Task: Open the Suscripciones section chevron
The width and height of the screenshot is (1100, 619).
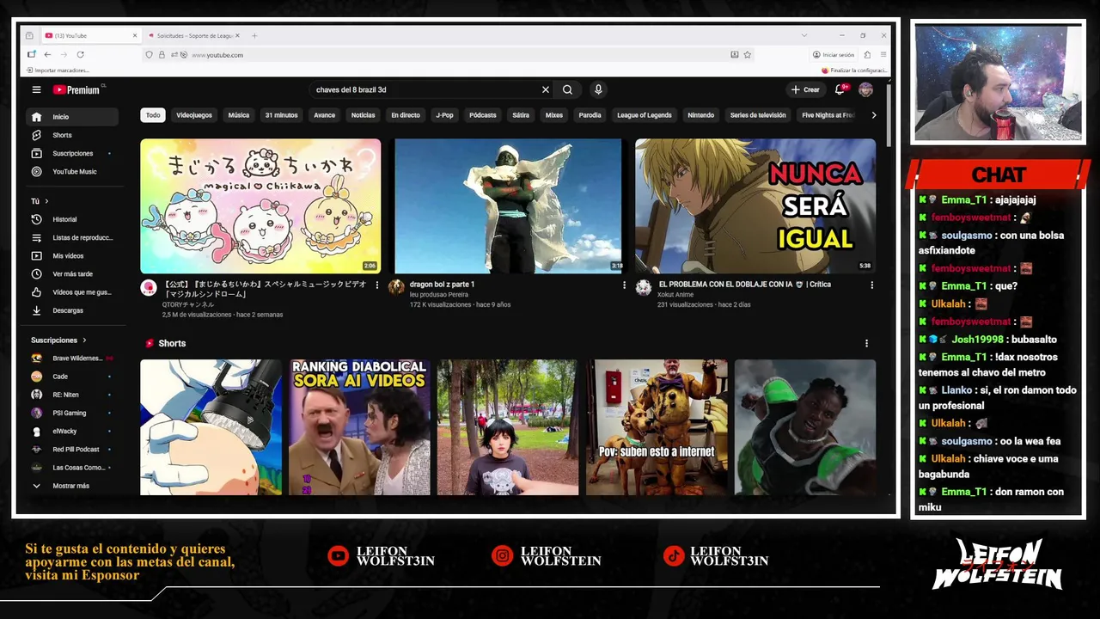Action: tap(85, 340)
